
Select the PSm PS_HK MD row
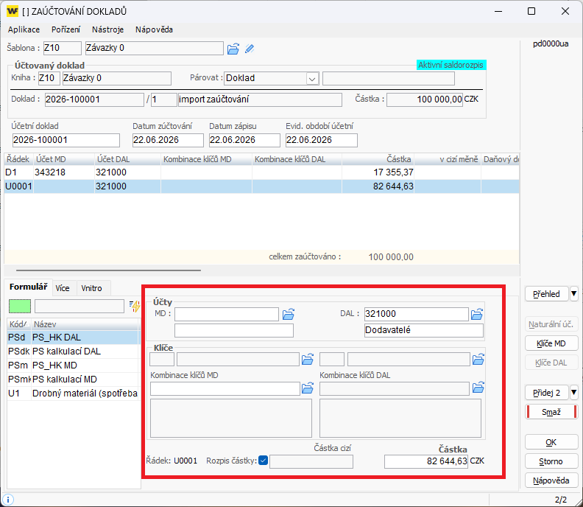click(73, 366)
